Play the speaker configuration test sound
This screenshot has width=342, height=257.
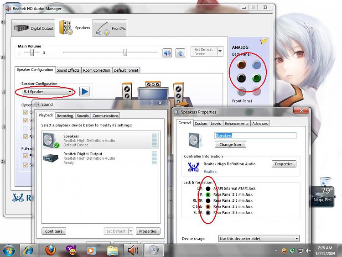point(84,91)
